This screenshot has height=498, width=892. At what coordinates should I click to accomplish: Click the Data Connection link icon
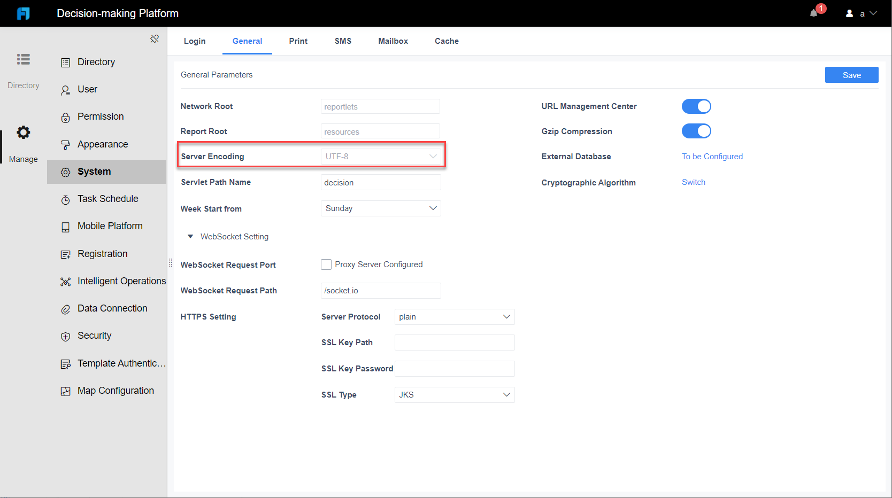(65, 309)
